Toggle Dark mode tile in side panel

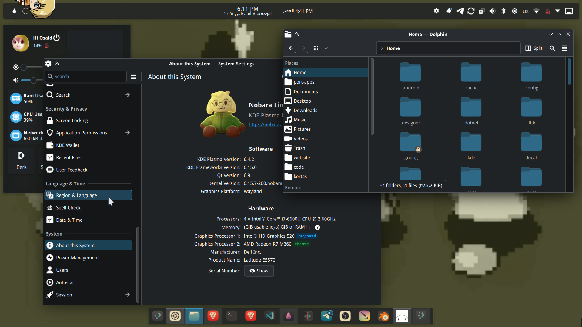(x=21, y=161)
